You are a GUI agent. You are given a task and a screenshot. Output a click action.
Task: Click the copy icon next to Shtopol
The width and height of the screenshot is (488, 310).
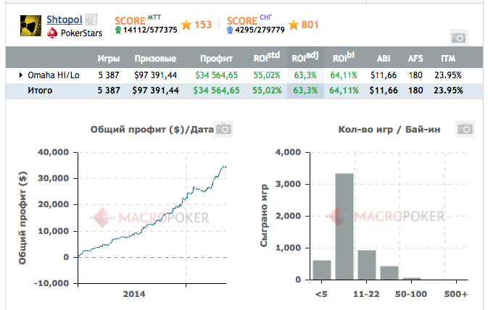91,20
